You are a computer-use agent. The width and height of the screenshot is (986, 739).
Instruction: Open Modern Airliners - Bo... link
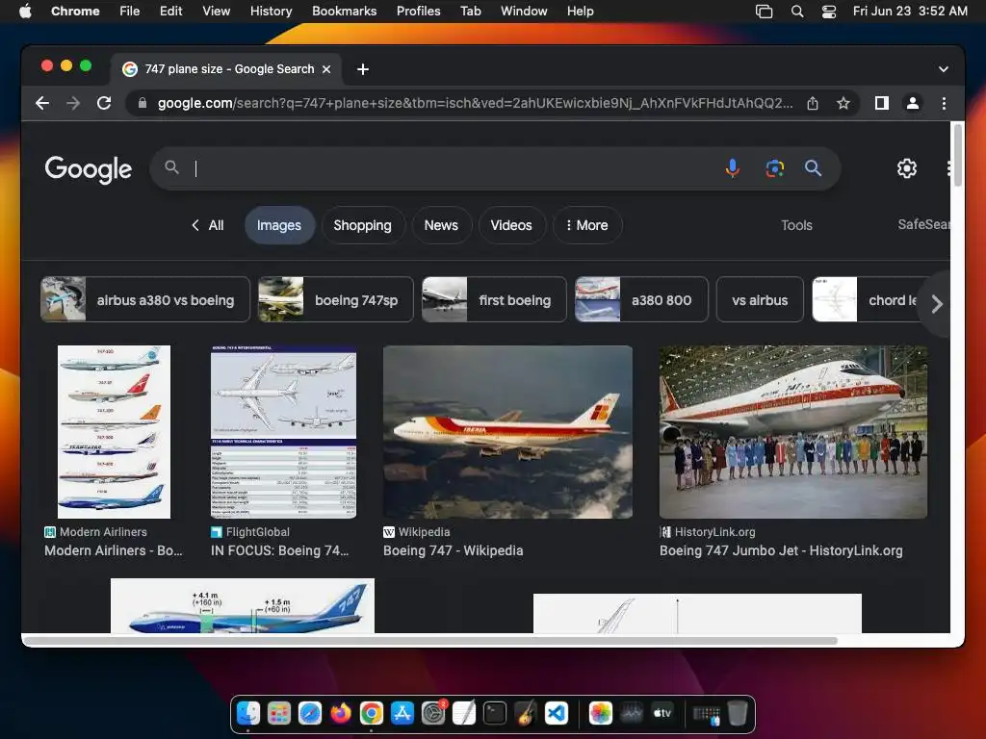coord(114,550)
